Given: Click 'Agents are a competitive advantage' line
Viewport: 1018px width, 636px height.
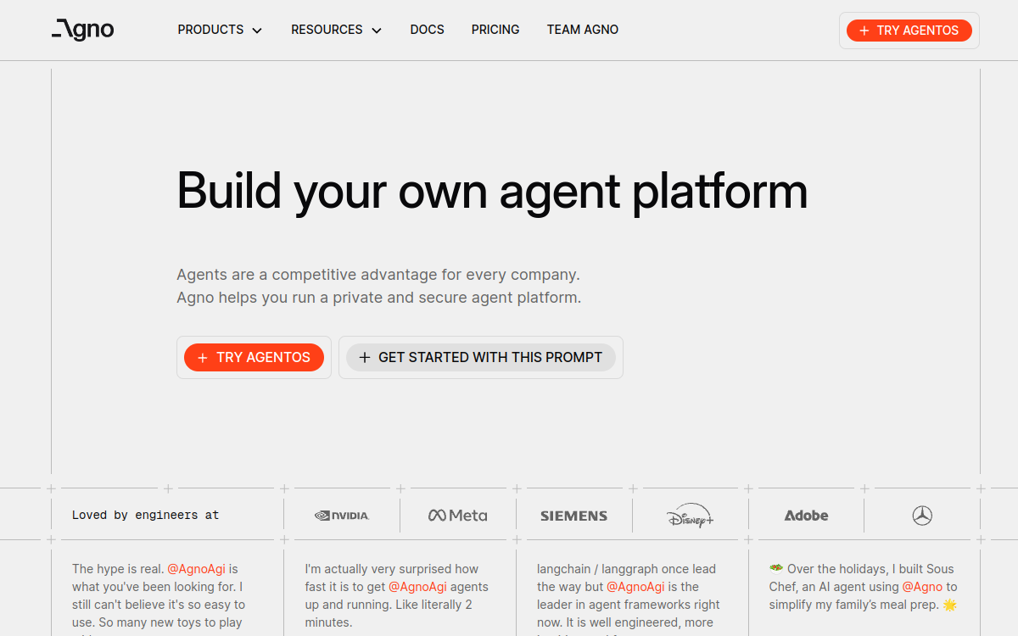Looking at the screenshot, I should pyautogui.click(x=378, y=275).
